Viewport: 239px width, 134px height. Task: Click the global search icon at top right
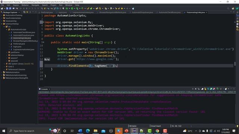[228, 9]
